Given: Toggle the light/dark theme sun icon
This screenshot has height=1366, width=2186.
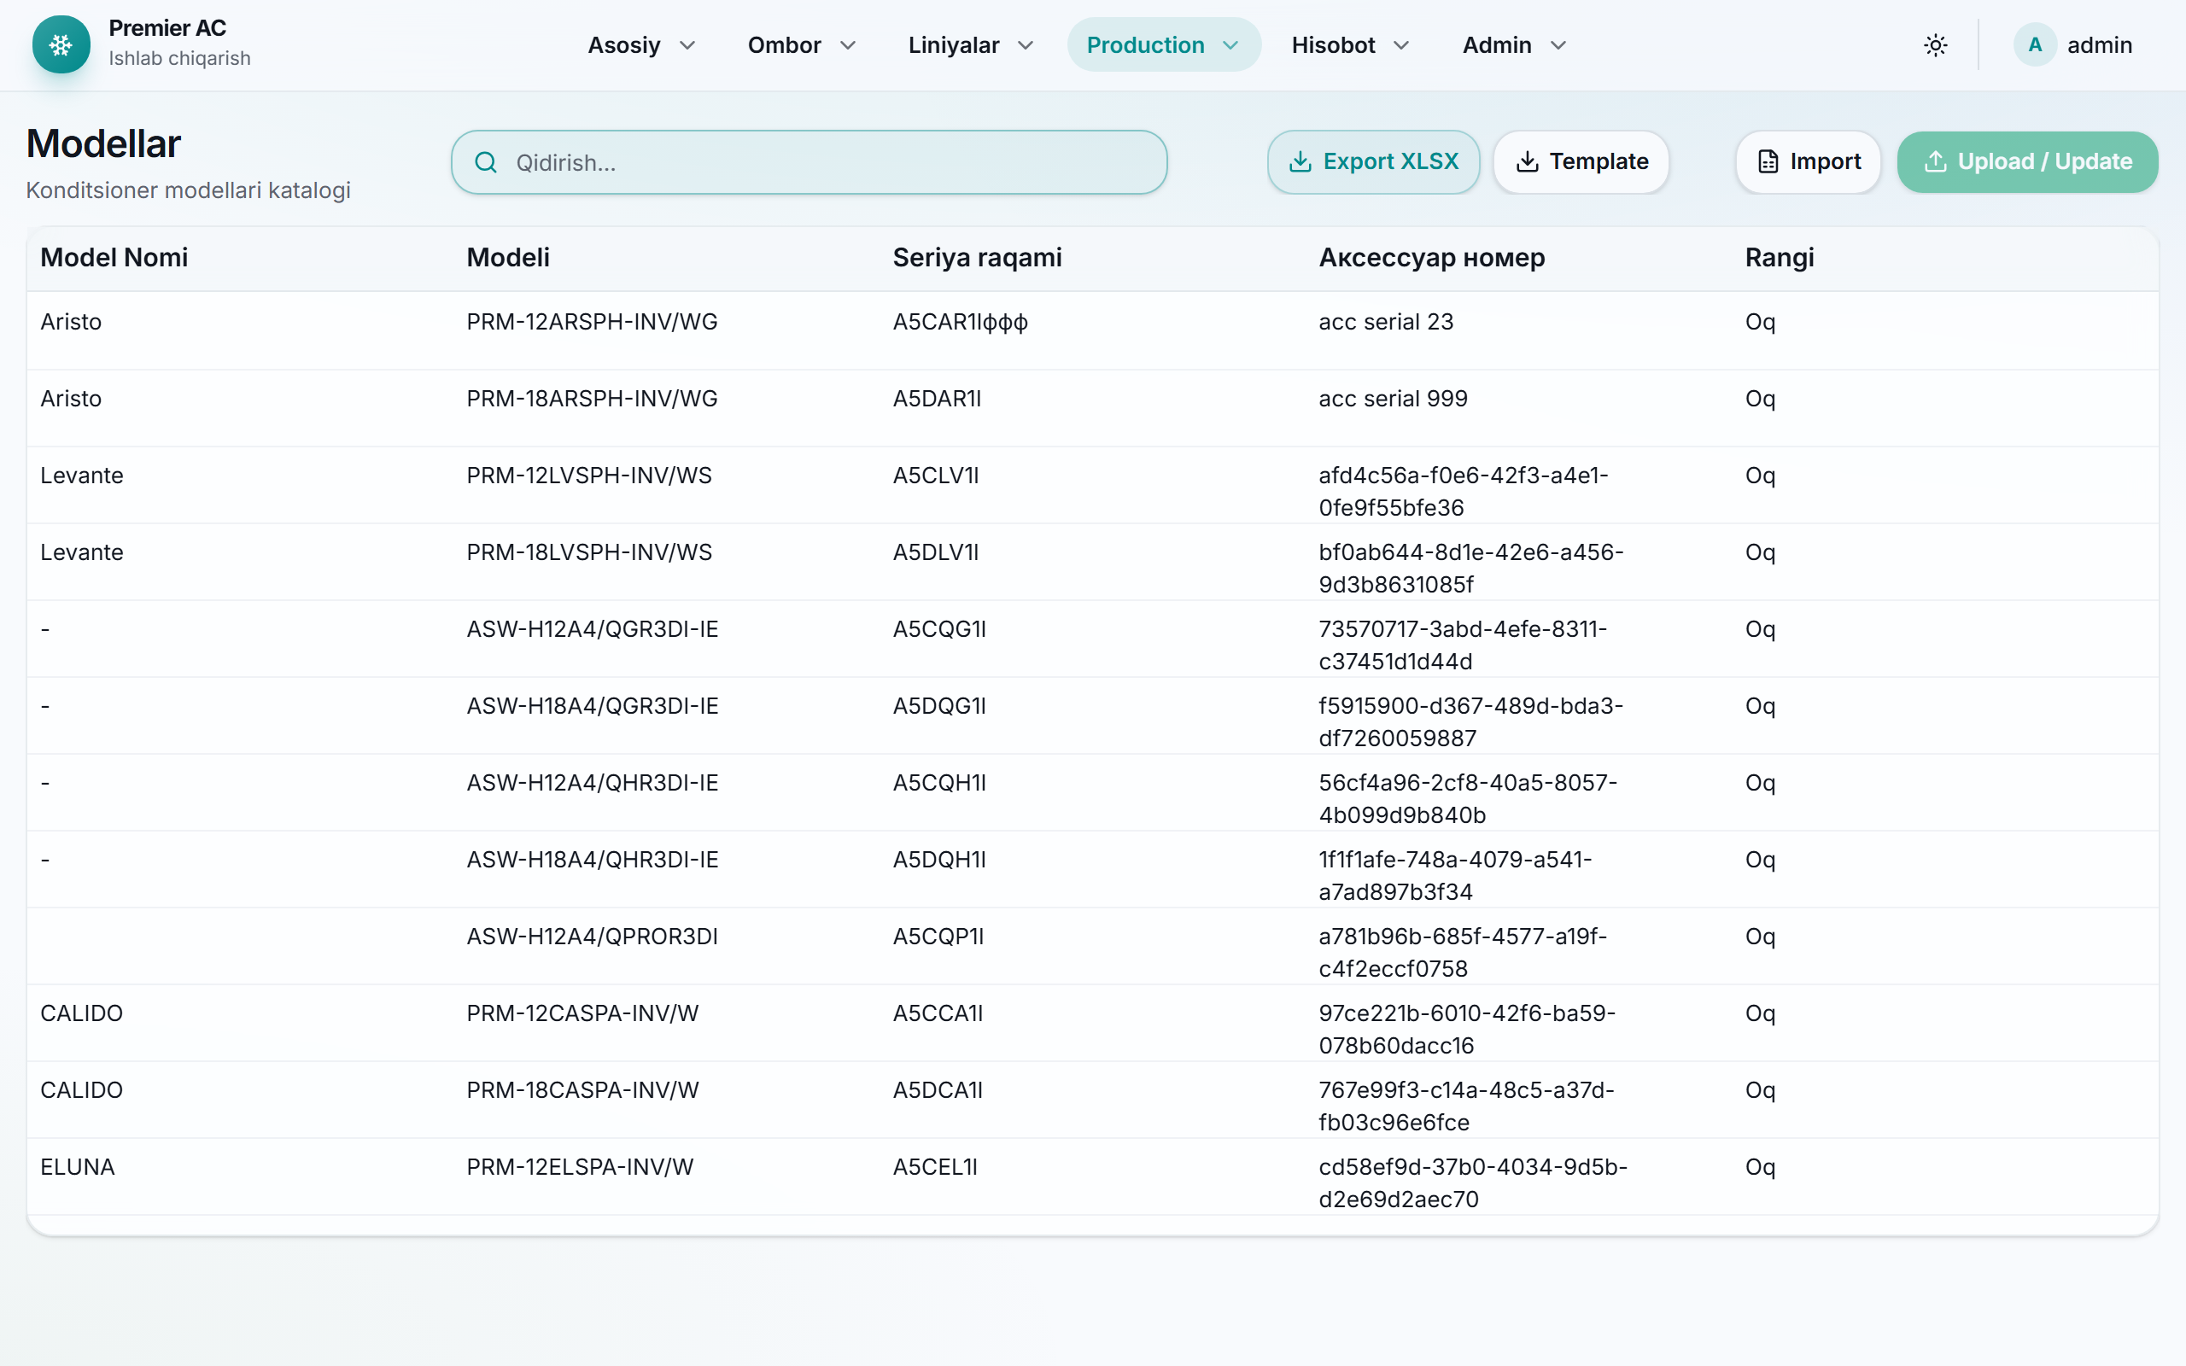Looking at the screenshot, I should point(1935,45).
